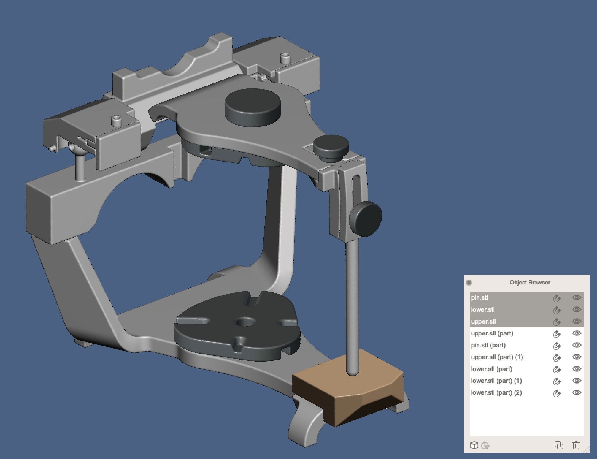Click the cube icon in Object Browser
The height and width of the screenshot is (459, 597).
[x=474, y=445]
